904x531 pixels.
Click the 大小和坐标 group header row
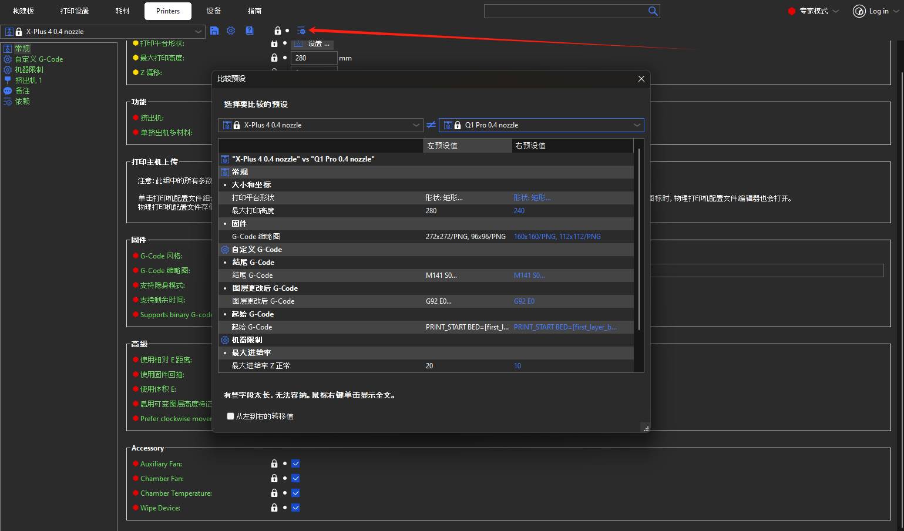click(x=426, y=185)
